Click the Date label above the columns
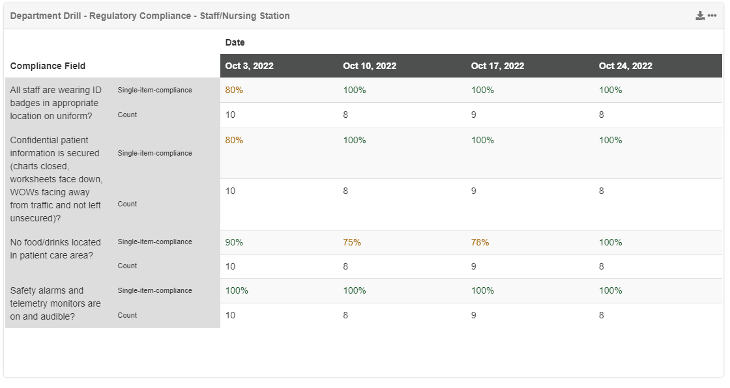Screen dimensions: 730x388 [235, 42]
